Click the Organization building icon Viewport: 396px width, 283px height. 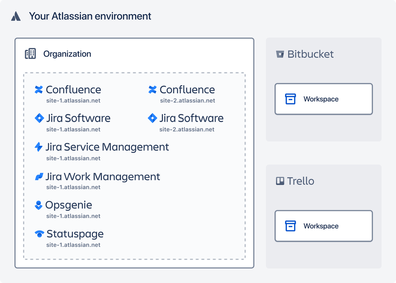(30, 53)
